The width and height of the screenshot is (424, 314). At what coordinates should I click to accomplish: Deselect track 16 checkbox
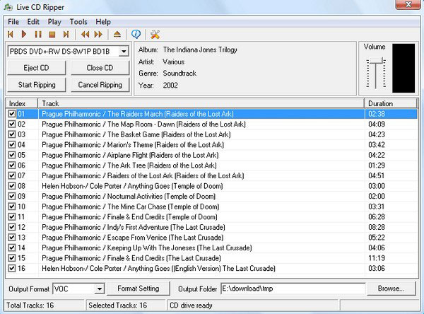pos(11,269)
